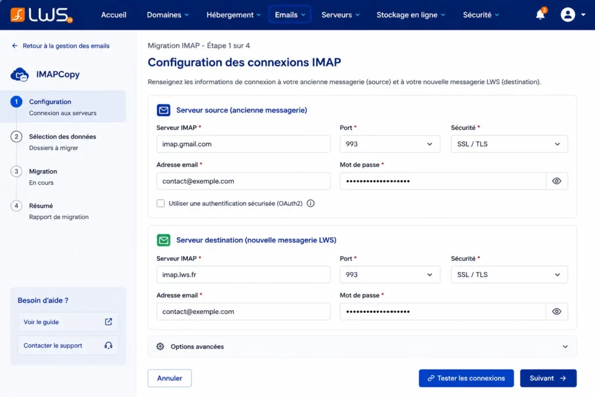Open the Sécurité menu
Screen dimensions: 595x397
pos(481,15)
